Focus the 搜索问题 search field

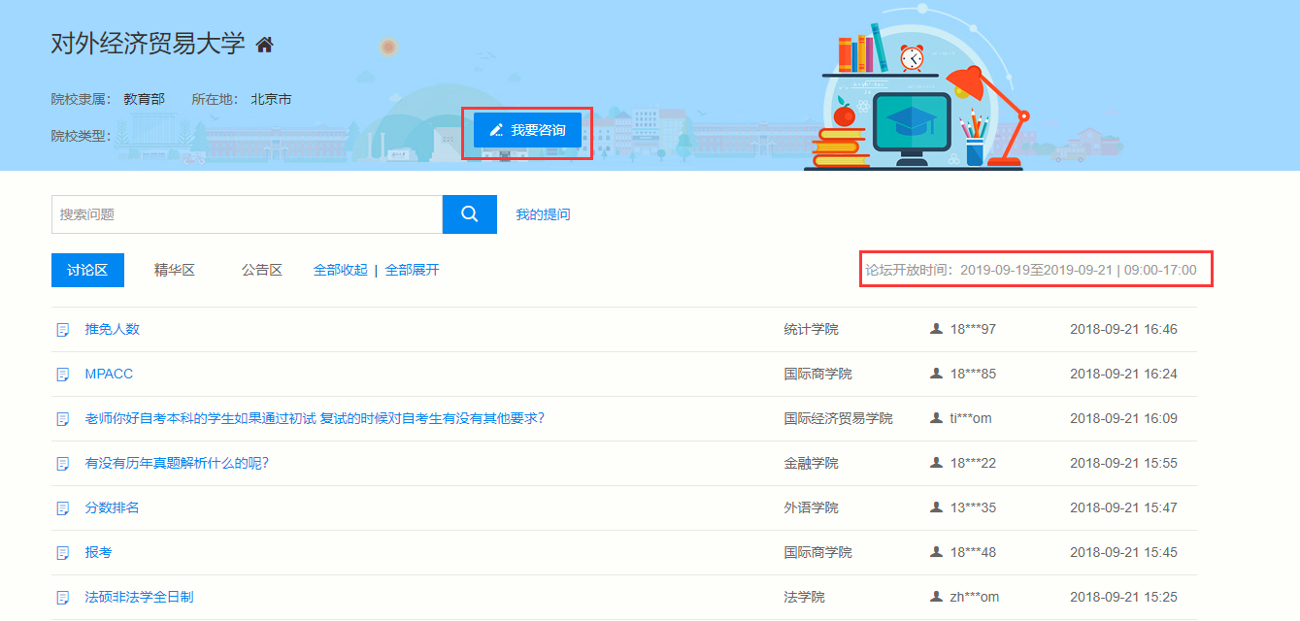(x=247, y=214)
